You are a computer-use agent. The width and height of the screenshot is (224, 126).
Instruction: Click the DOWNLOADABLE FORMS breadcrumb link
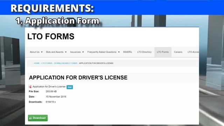(65, 63)
